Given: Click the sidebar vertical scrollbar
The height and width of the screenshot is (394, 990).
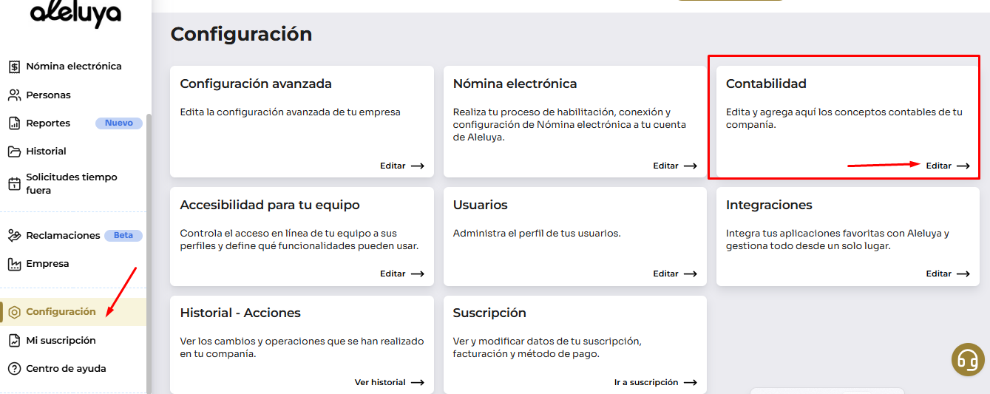Looking at the screenshot, I should [149, 251].
